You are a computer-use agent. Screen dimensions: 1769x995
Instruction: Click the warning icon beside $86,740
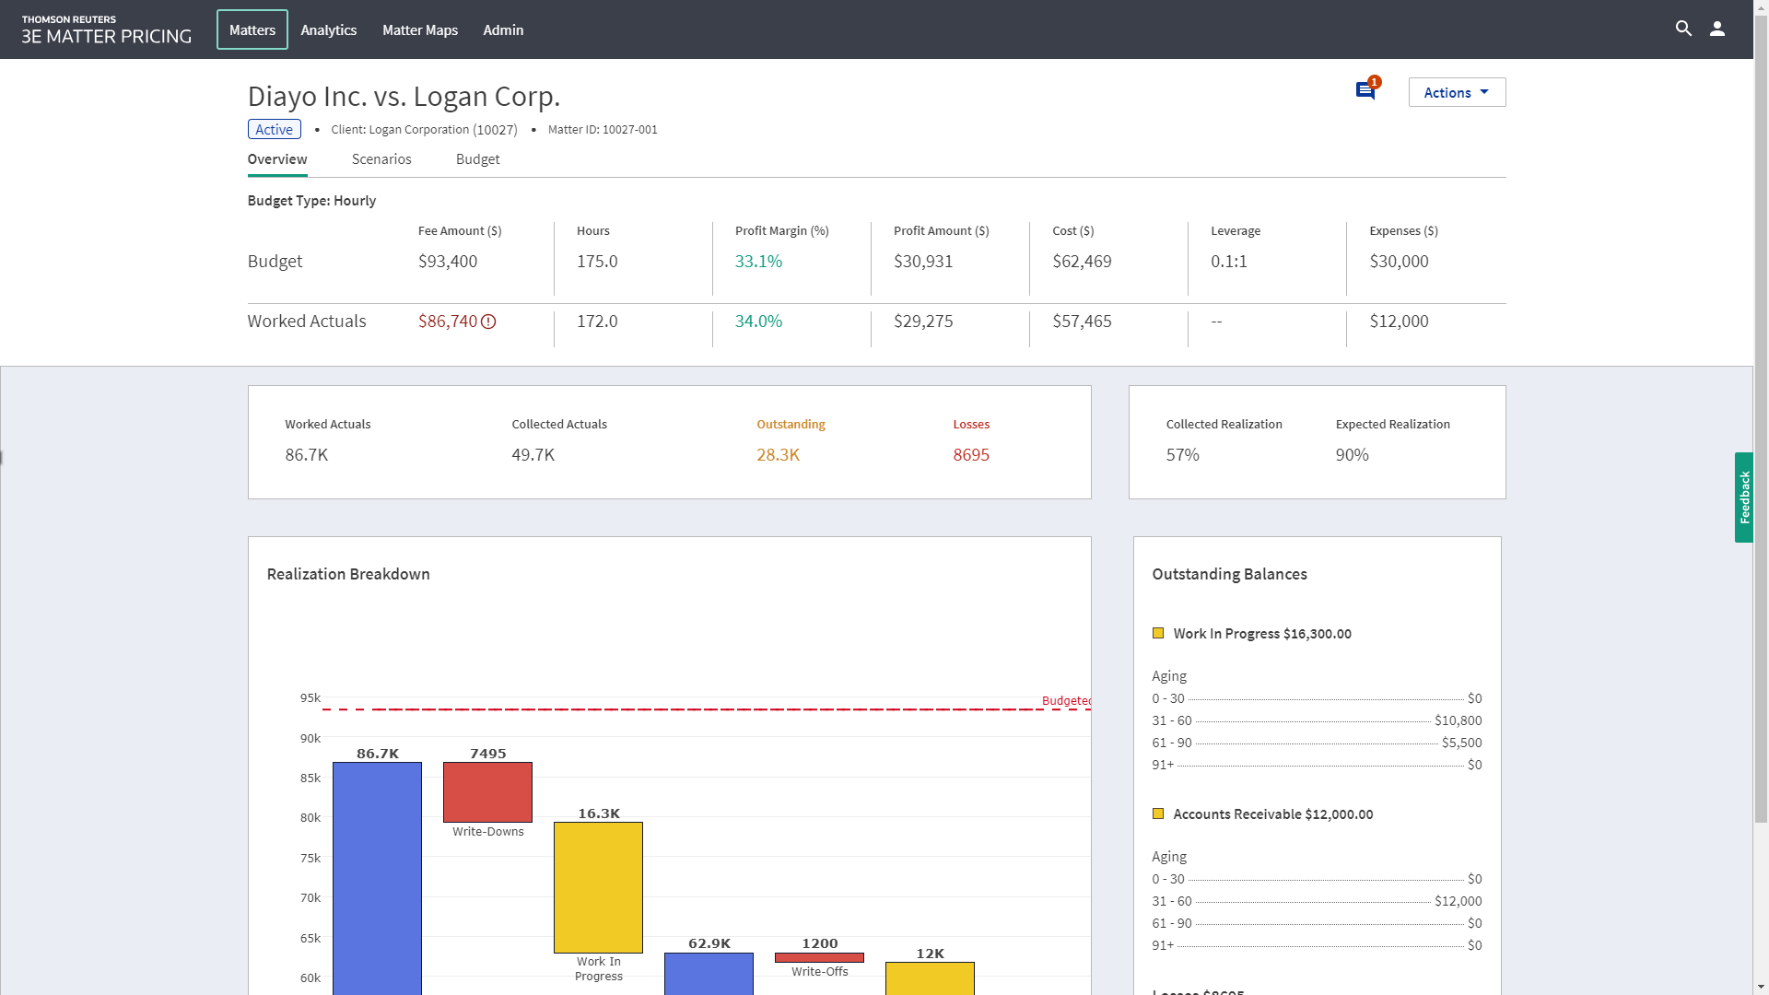[488, 322]
